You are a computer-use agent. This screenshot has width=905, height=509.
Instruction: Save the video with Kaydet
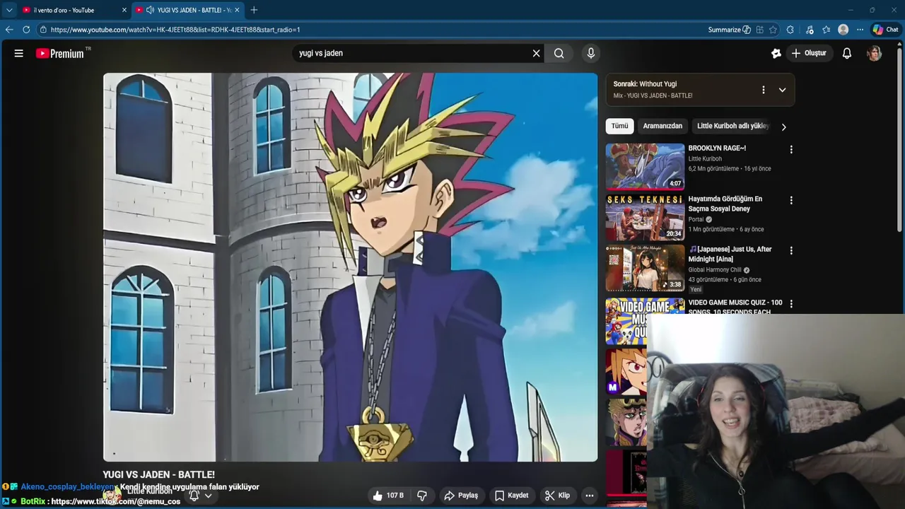511,496
